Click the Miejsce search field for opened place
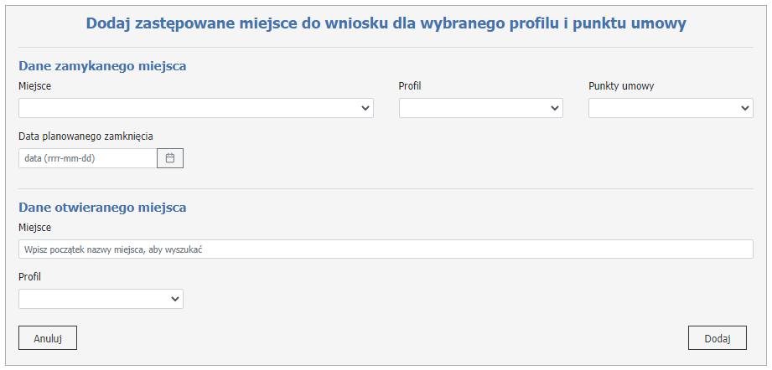772x370 pixels. pyautogui.click(x=386, y=249)
